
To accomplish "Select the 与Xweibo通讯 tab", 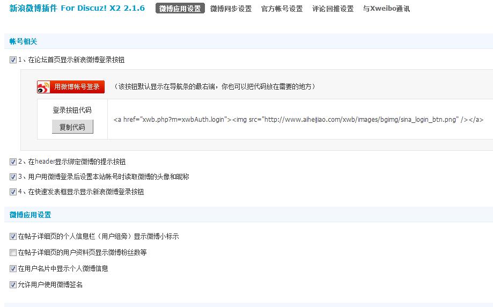I will (386, 9).
